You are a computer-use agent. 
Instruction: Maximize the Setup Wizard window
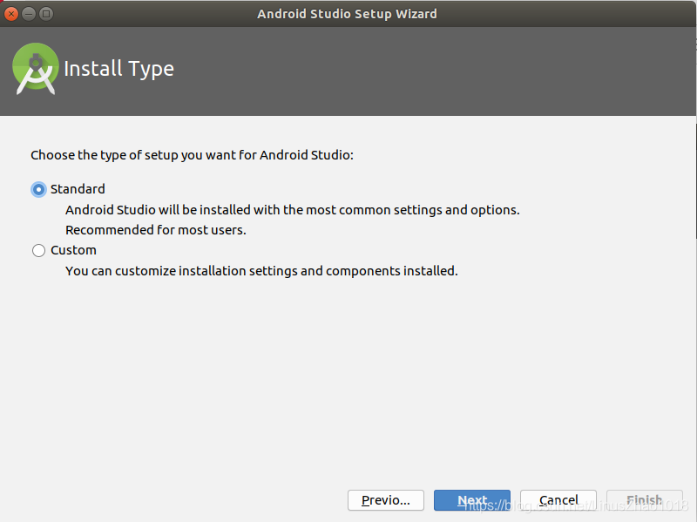pyautogui.click(x=46, y=14)
